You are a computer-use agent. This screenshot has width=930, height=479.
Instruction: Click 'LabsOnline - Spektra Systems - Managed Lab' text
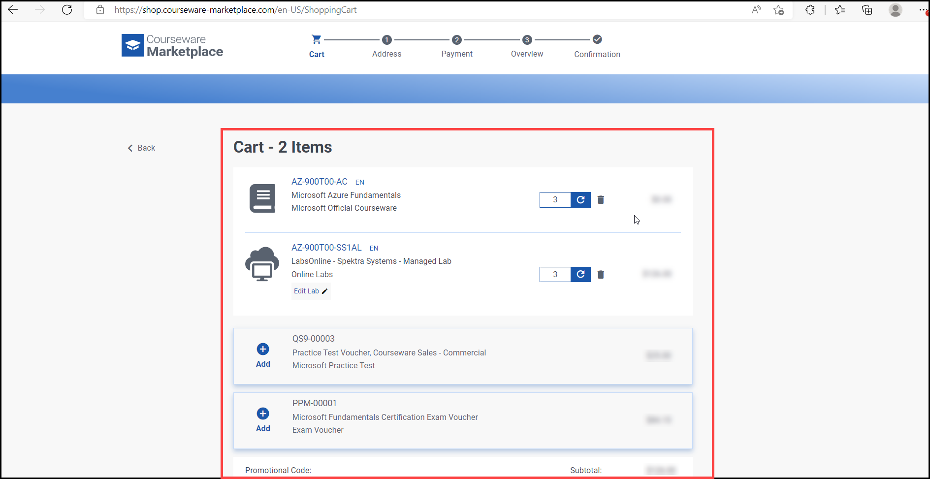pos(371,261)
